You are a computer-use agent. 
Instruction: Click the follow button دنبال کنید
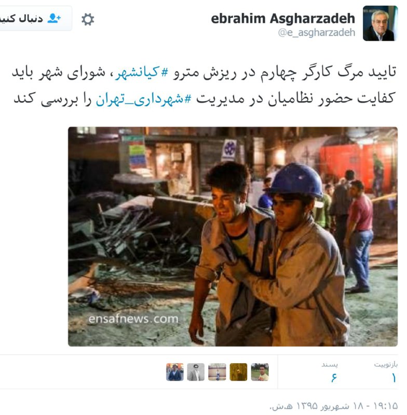click(34, 18)
